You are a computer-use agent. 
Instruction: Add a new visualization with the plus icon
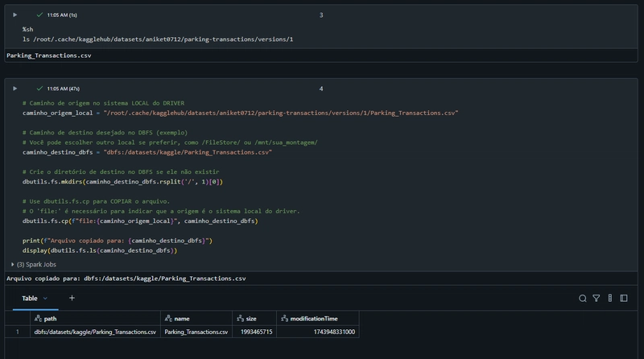[72, 298]
